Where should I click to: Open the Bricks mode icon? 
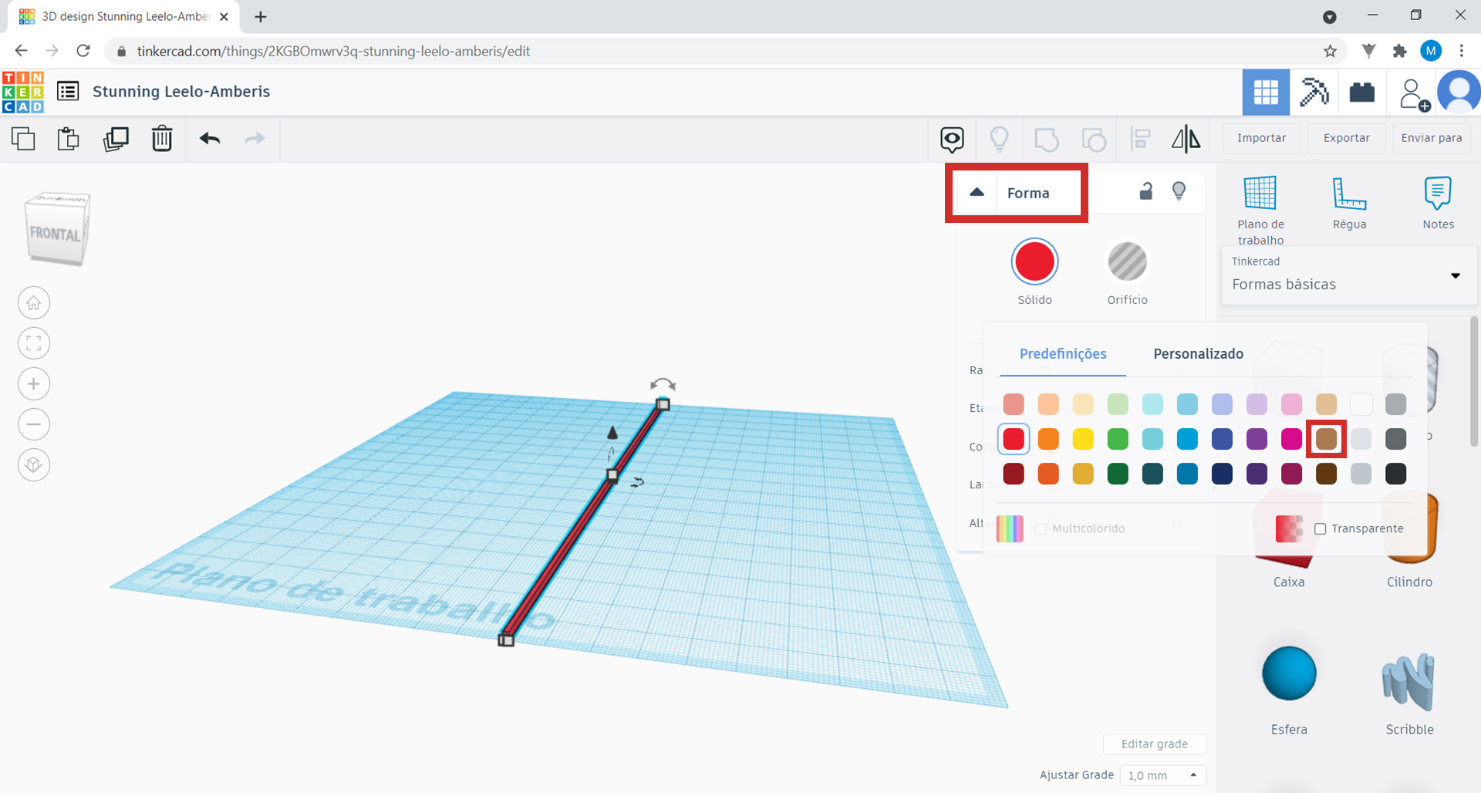(x=1362, y=93)
